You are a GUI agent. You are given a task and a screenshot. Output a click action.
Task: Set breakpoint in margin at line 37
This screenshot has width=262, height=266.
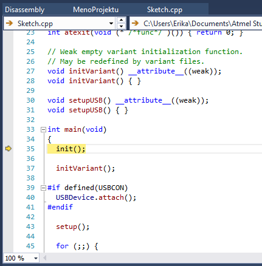coord(8,168)
